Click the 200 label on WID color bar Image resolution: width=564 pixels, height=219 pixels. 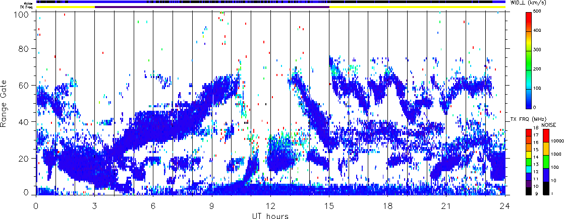[x=537, y=68]
